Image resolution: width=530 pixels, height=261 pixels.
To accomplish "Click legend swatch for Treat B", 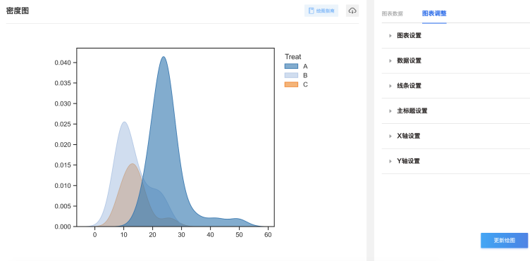I will (x=291, y=75).
